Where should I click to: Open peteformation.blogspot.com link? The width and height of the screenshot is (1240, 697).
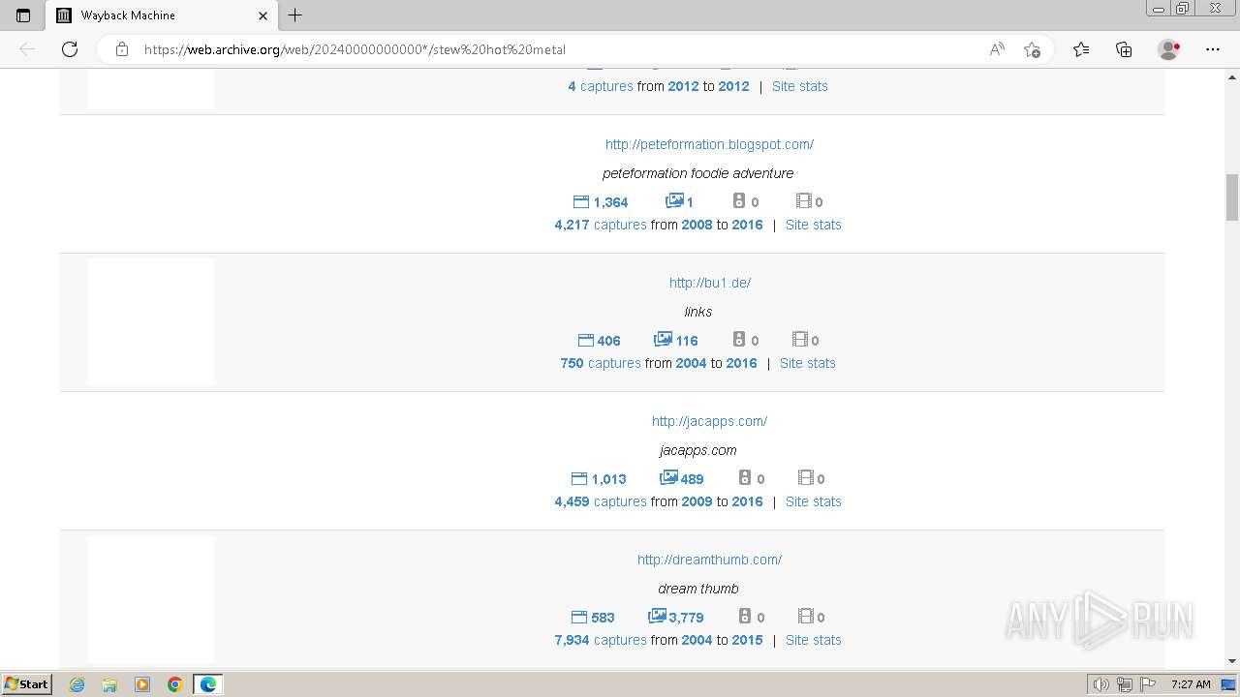tap(709, 144)
